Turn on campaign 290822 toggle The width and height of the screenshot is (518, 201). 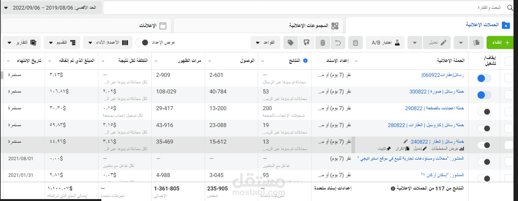484,112
